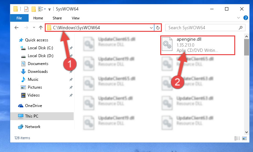Open Customize Quick Access Toolbar dropdown
Image resolution: width=253 pixels, height=152 pixels.
(50, 9)
